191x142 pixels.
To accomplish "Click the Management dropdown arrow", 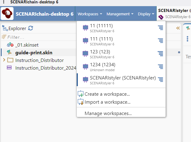I will click(132, 14).
